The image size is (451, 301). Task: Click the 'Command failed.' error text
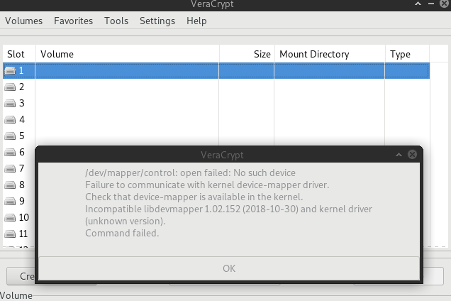pyautogui.click(x=122, y=233)
